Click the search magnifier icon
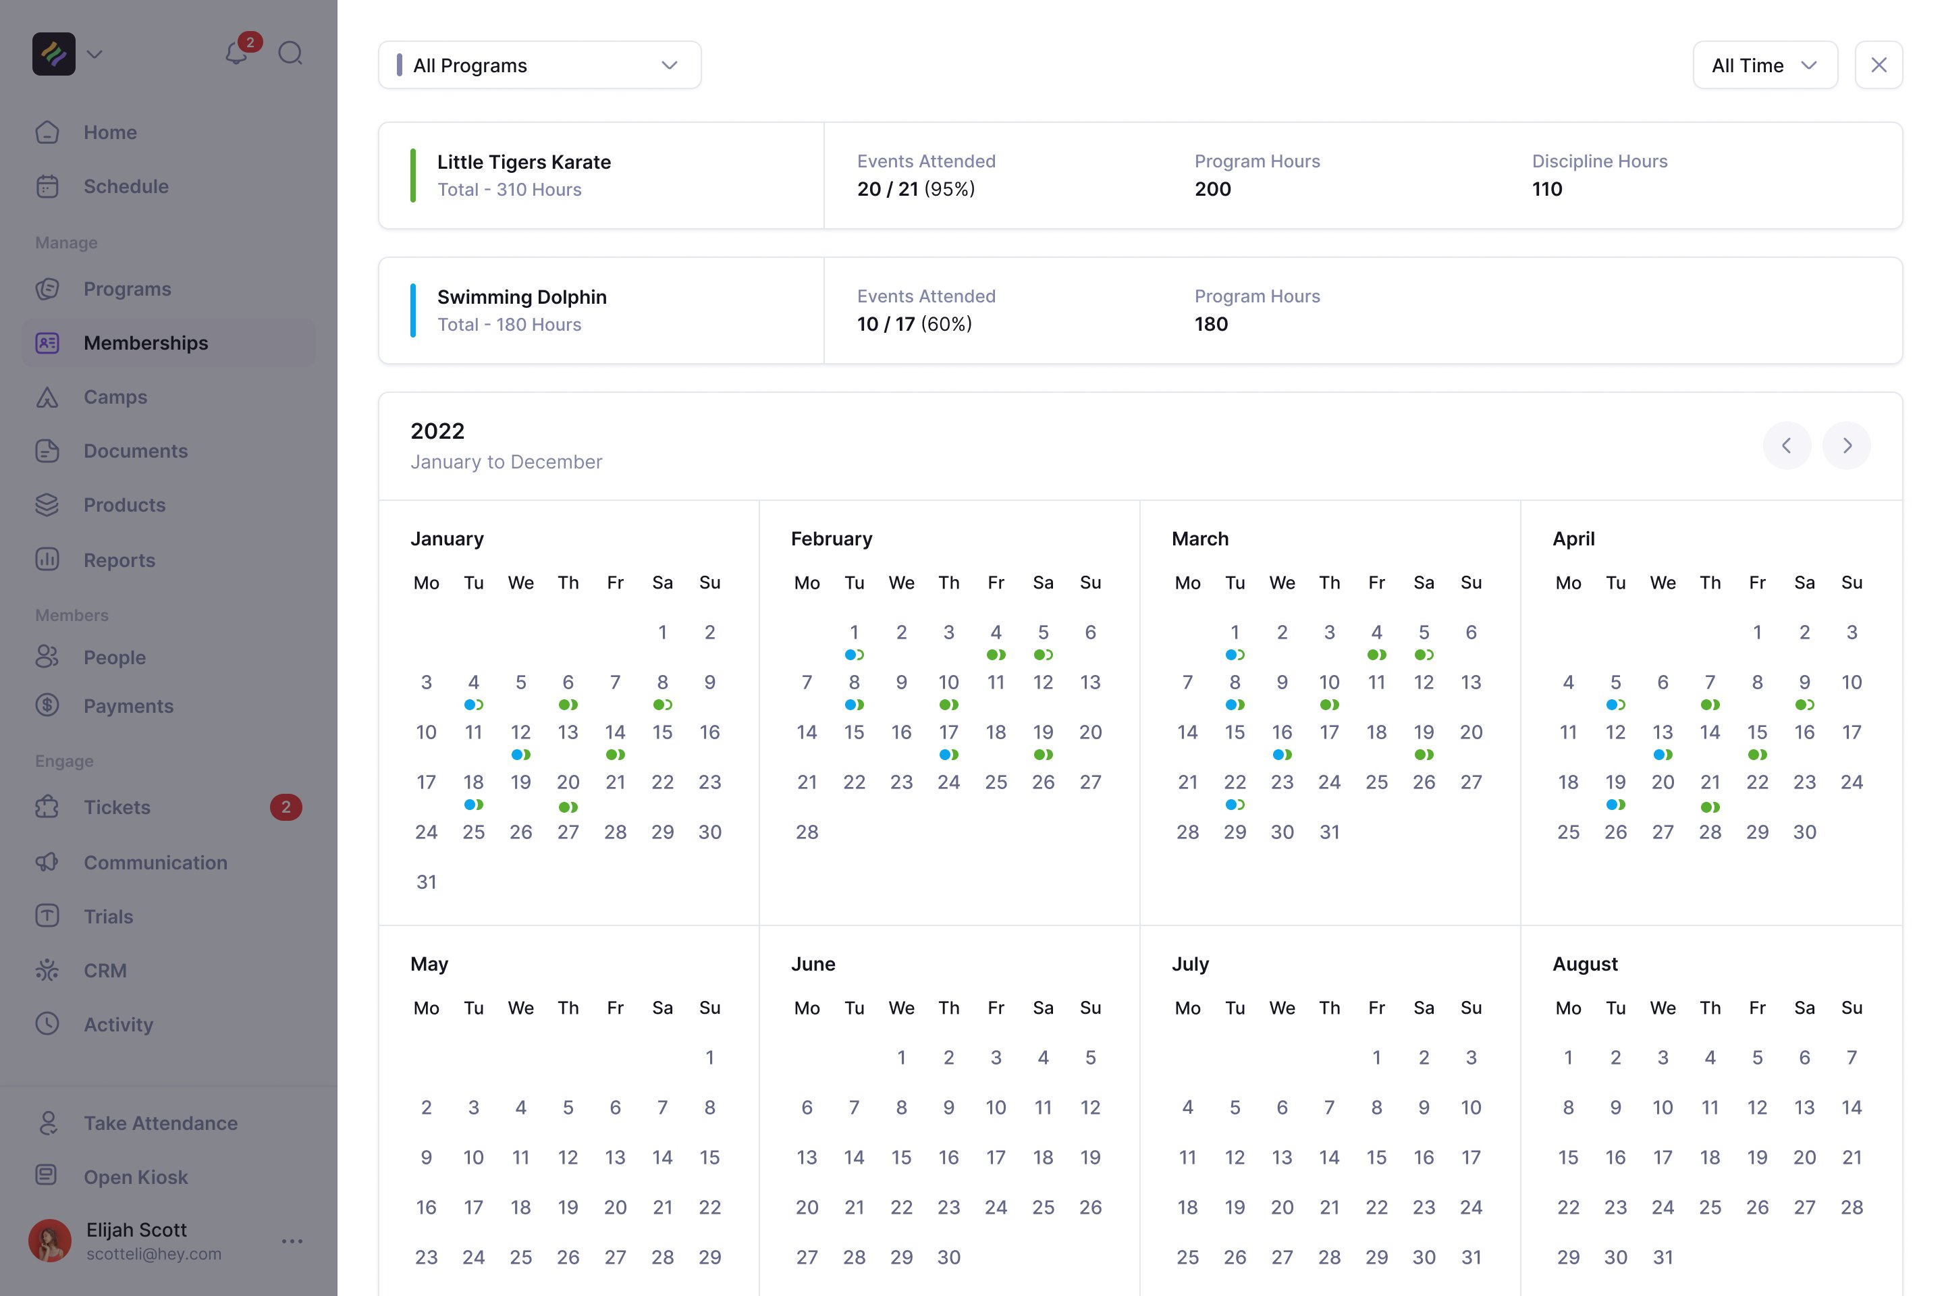The image size is (1944, 1296). click(290, 54)
